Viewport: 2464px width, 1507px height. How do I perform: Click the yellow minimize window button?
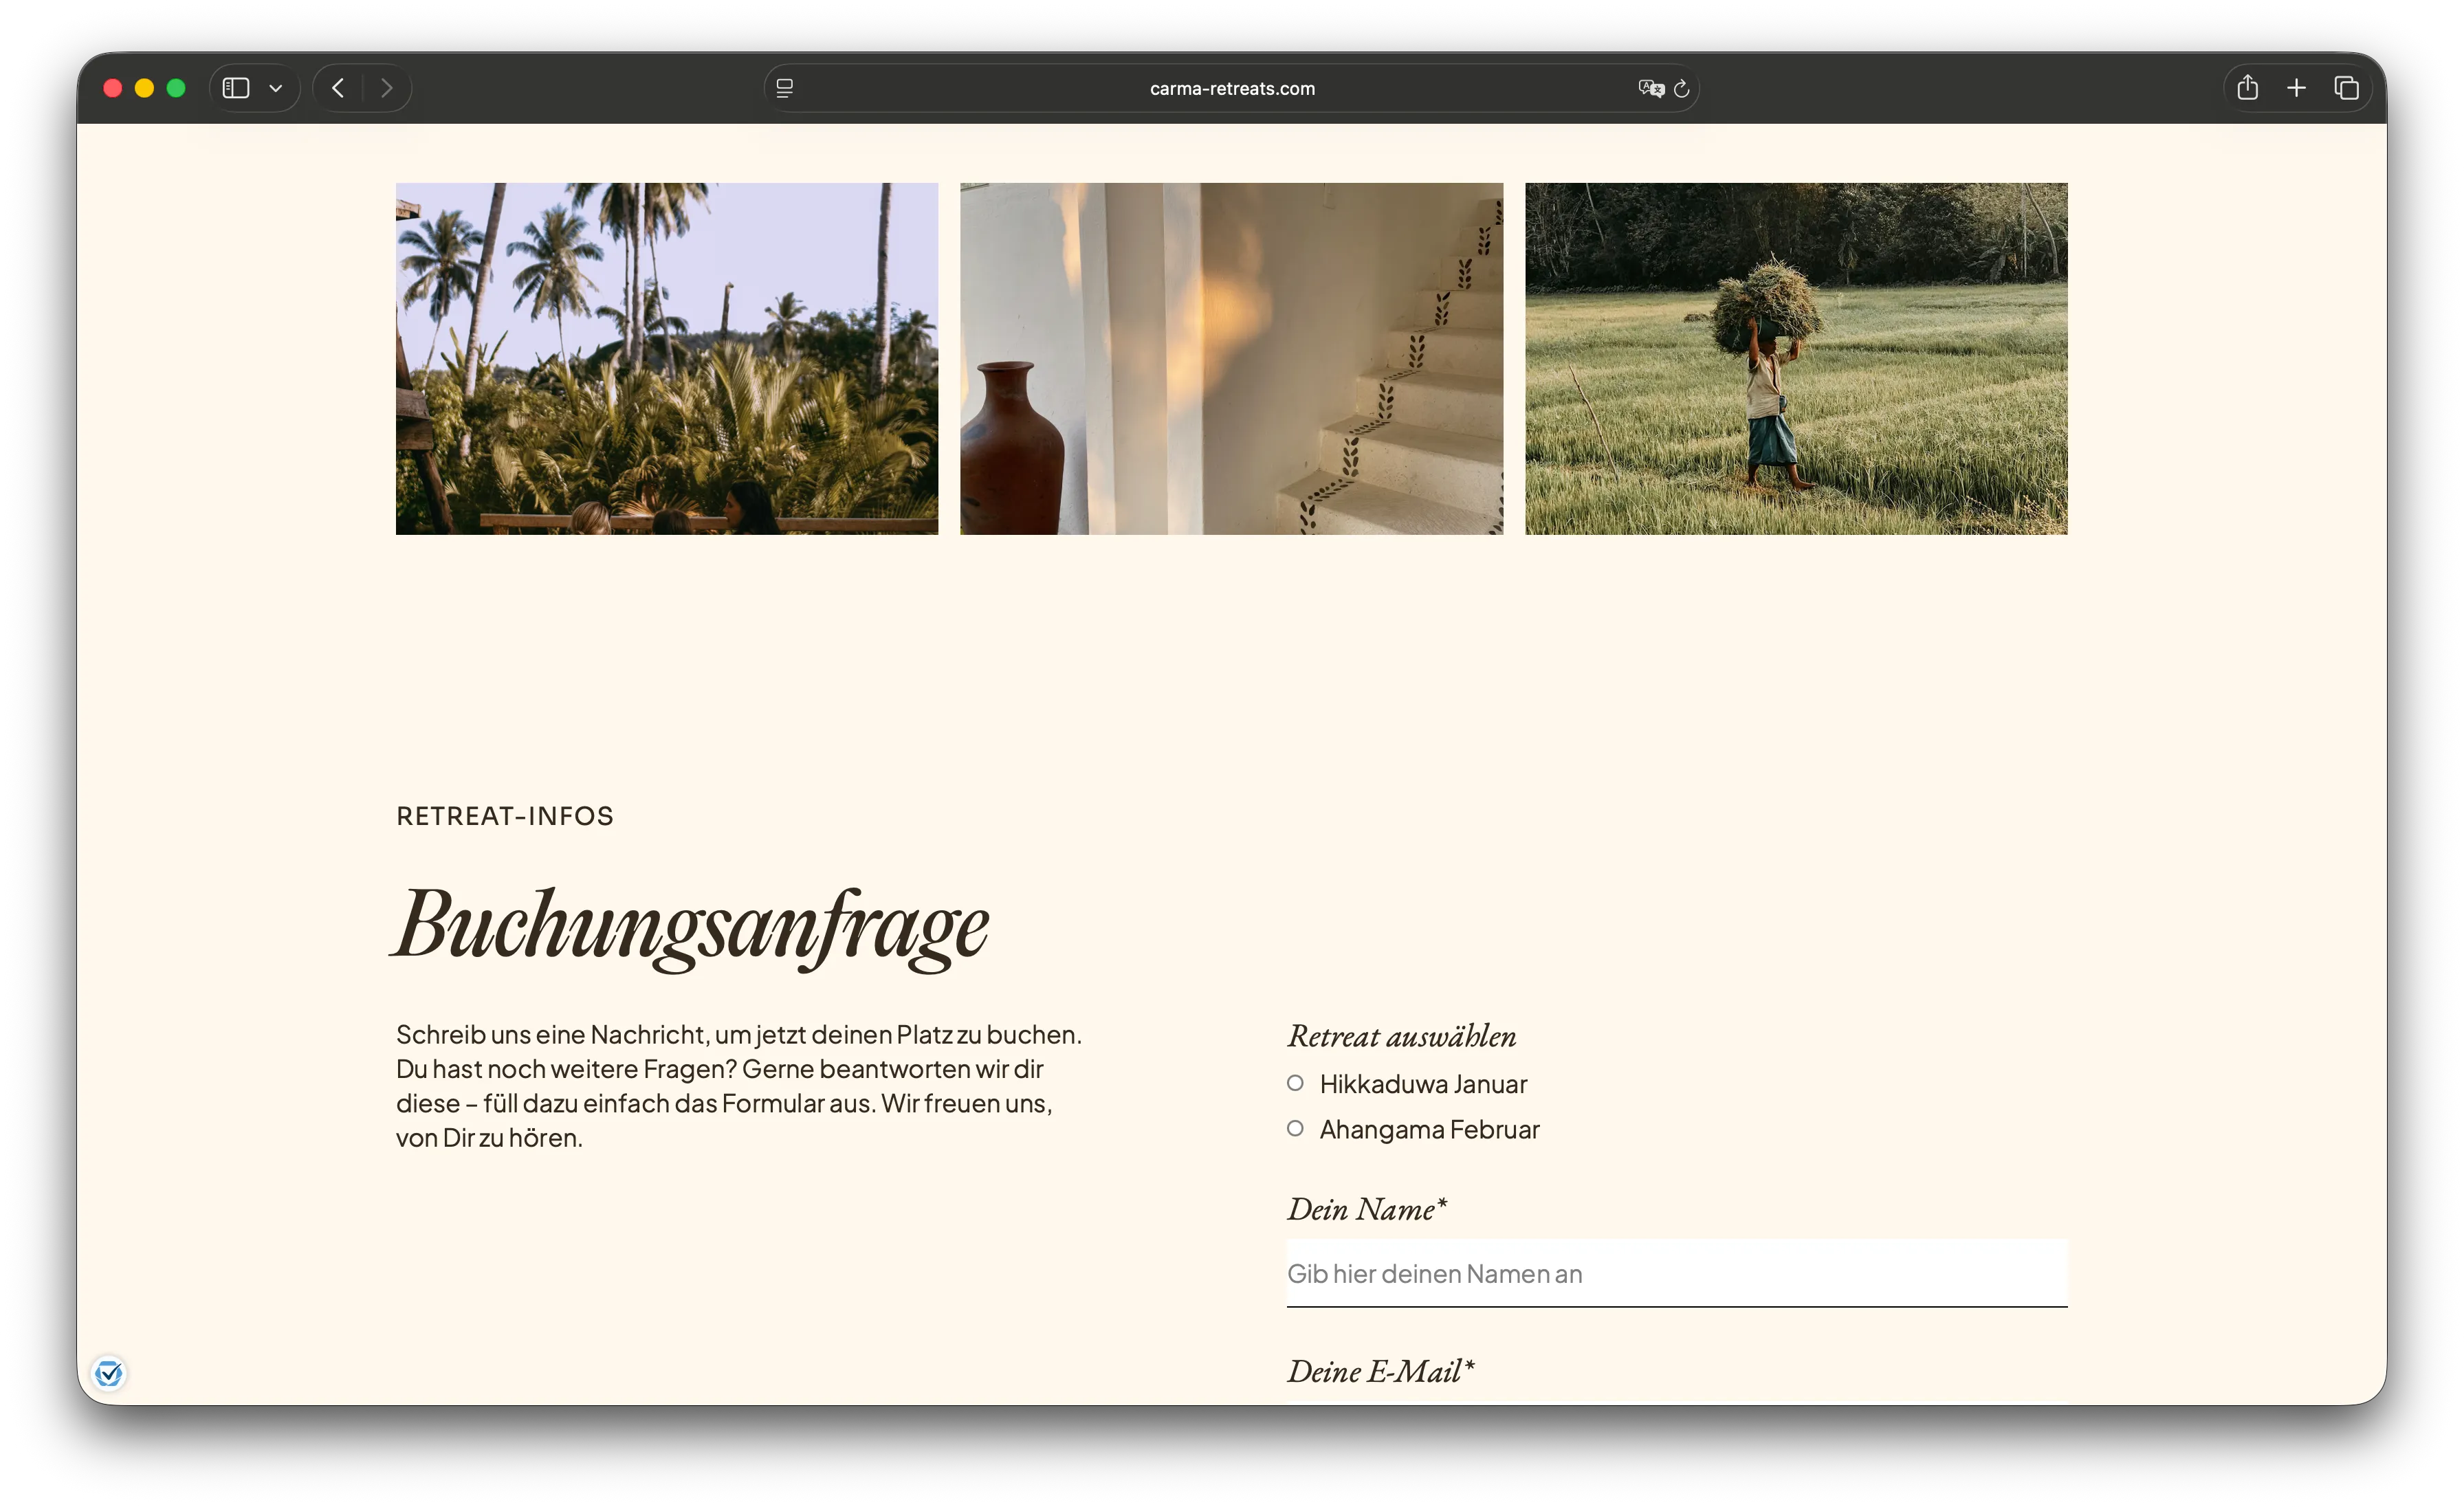click(x=144, y=88)
